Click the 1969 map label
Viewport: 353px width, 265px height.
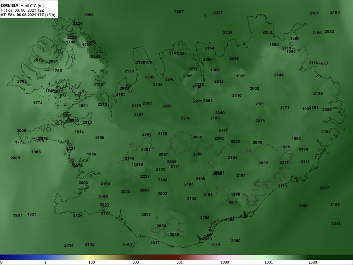coord(241,76)
